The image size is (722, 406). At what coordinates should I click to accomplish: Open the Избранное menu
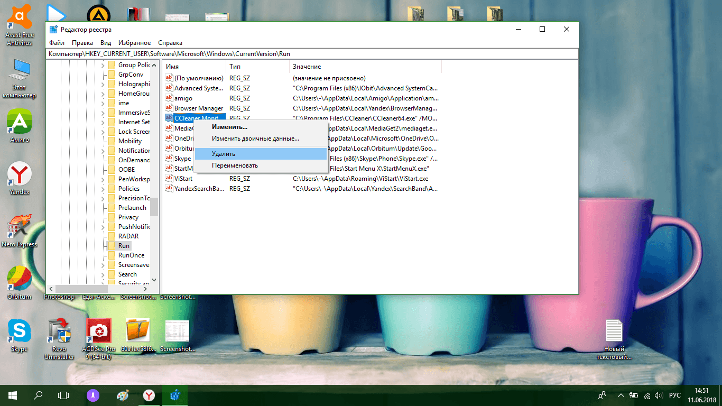[x=134, y=43]
